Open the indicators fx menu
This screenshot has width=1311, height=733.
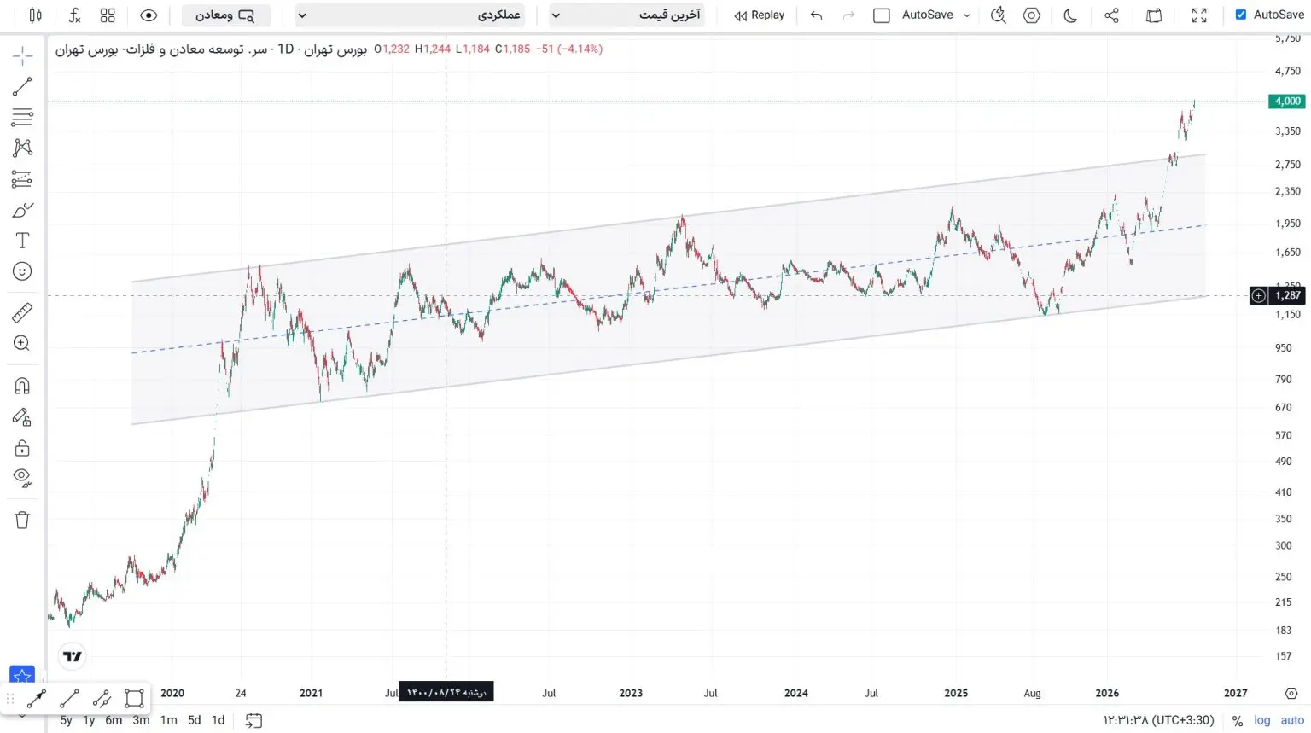coord(74,15)
